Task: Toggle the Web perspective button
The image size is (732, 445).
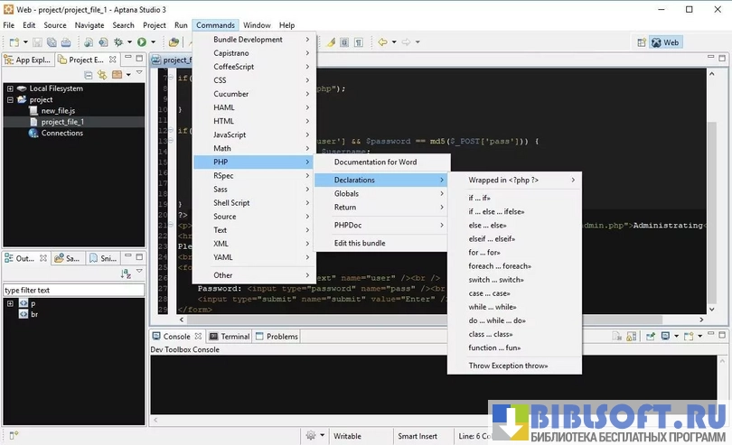Action: point(665,42)
